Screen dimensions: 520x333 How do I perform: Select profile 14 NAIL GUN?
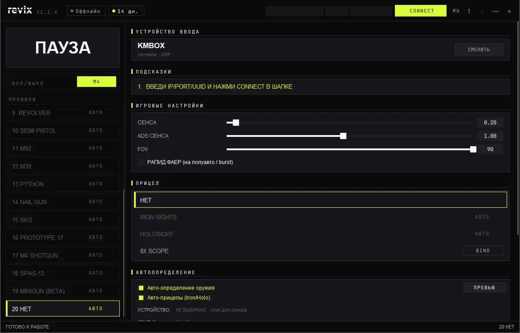[x=63, y=202]
